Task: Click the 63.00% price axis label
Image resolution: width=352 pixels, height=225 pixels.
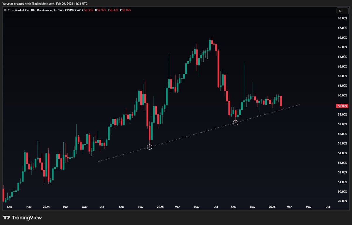Action: [x=343, y=66]
